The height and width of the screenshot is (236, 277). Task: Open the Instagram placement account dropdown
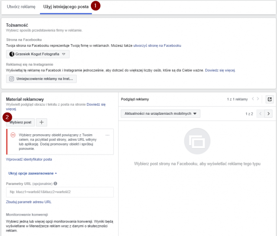pos(42,78)
